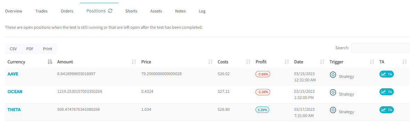Sort by TA column sort arrows
The image size is (415, 126).
(x=405, y=62)
